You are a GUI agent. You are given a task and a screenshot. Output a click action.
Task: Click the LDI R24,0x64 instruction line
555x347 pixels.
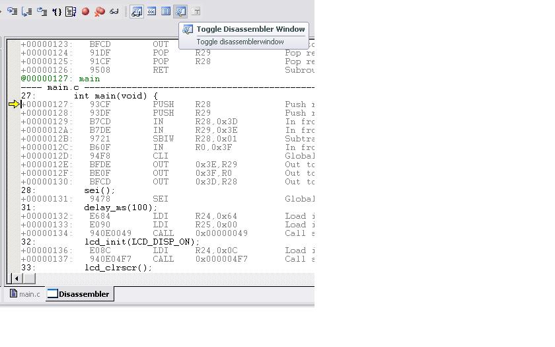point(167,216)
